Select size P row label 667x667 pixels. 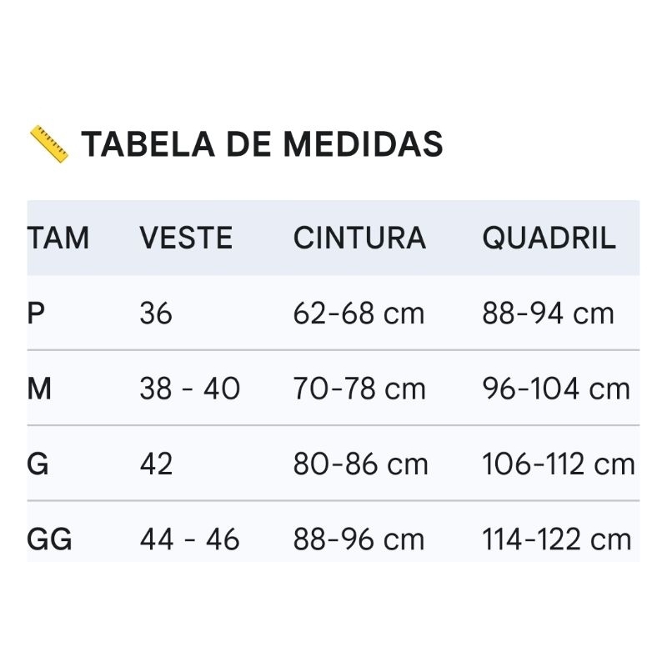37,313
